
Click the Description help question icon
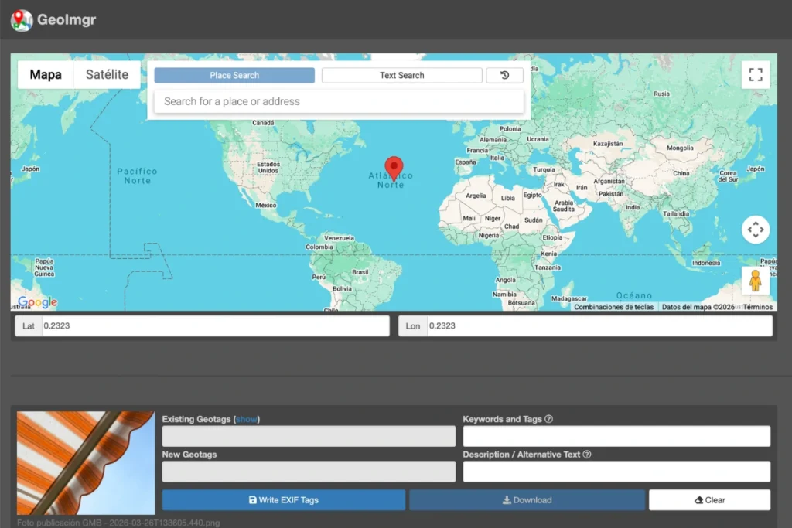click(587, 455)
